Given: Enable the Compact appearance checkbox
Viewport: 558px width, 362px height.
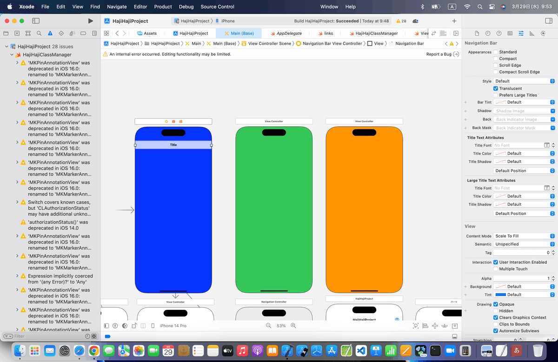Looking at the screenshot, I should click(x=496, y=59).
